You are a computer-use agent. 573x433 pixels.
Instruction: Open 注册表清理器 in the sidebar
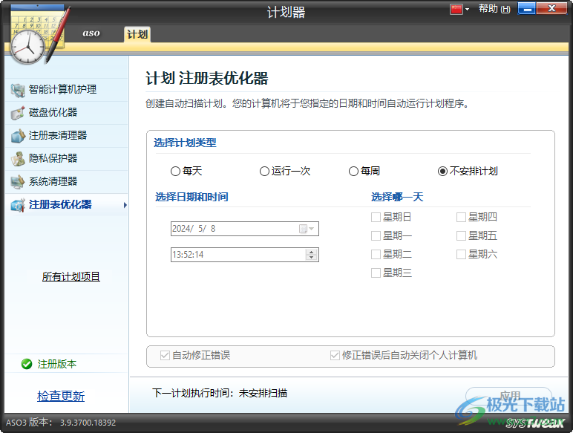point(67,136)
